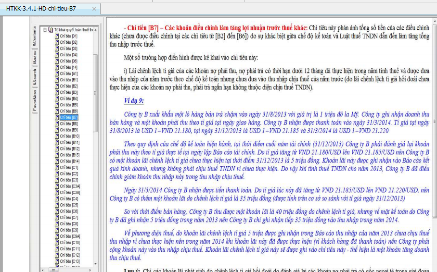This screenshot has width=437, height=272.
Task: Close the HTKK-3.4.1-HD-chi-tieu-B7 tab
Action: point(93,9)
